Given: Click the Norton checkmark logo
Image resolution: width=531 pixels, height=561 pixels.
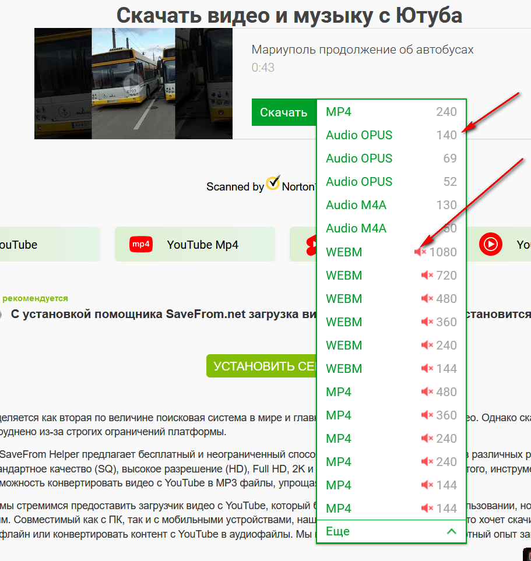Looking at the screenshot, I should click(273, 183).
